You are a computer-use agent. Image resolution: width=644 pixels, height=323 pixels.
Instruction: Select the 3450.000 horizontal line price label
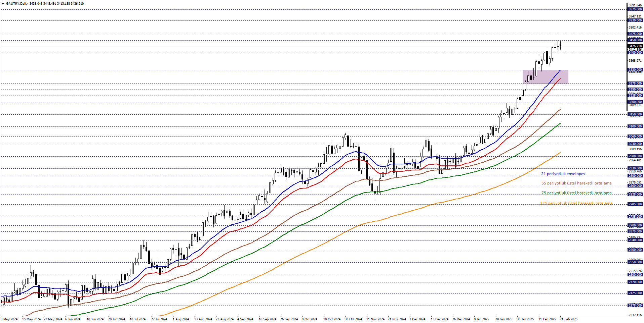[635, 40]
